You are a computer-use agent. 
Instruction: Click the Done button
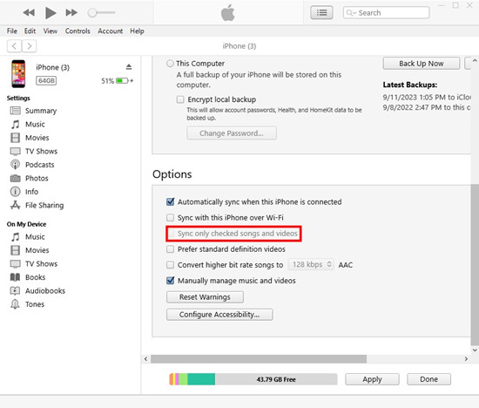coord(428,379)
